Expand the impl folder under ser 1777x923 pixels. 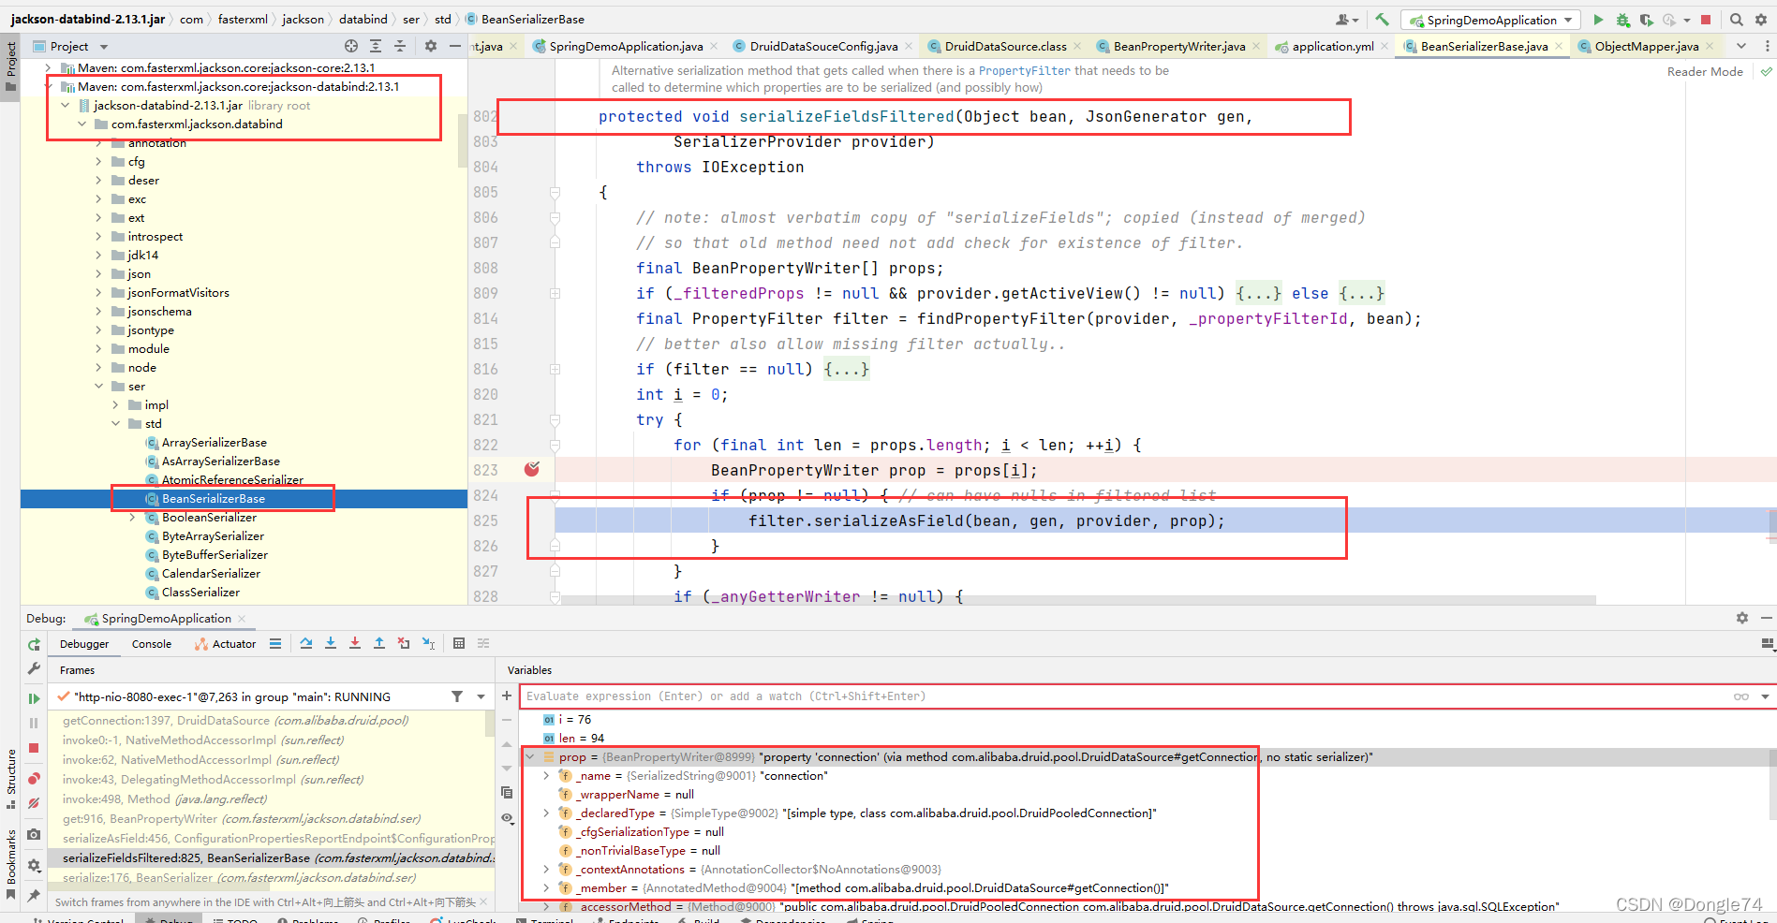(x=115, y=405)
